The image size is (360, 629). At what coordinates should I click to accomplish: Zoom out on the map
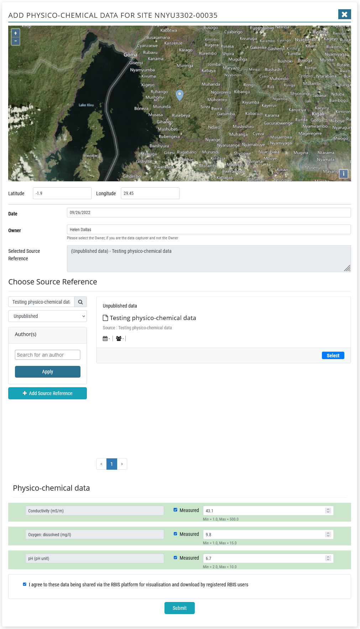[15, 41]
